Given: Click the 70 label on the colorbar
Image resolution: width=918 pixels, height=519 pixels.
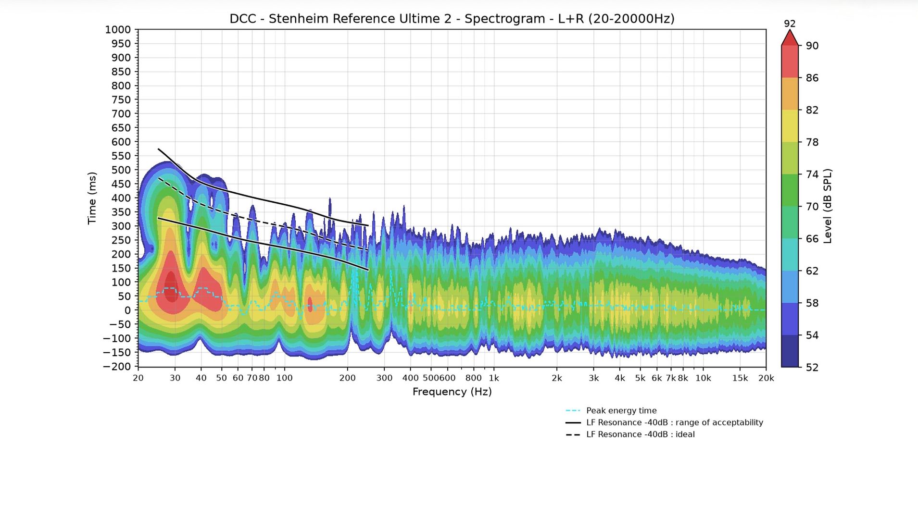Looking at the screenshot, I should click(x=812, y=207).
